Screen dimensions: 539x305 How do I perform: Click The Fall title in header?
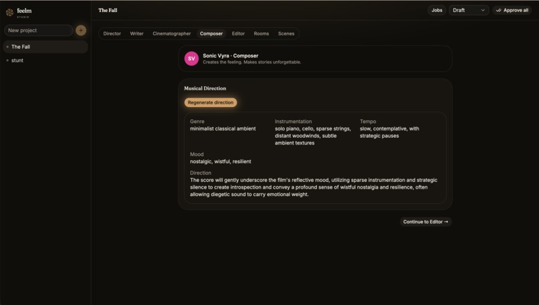108,10
